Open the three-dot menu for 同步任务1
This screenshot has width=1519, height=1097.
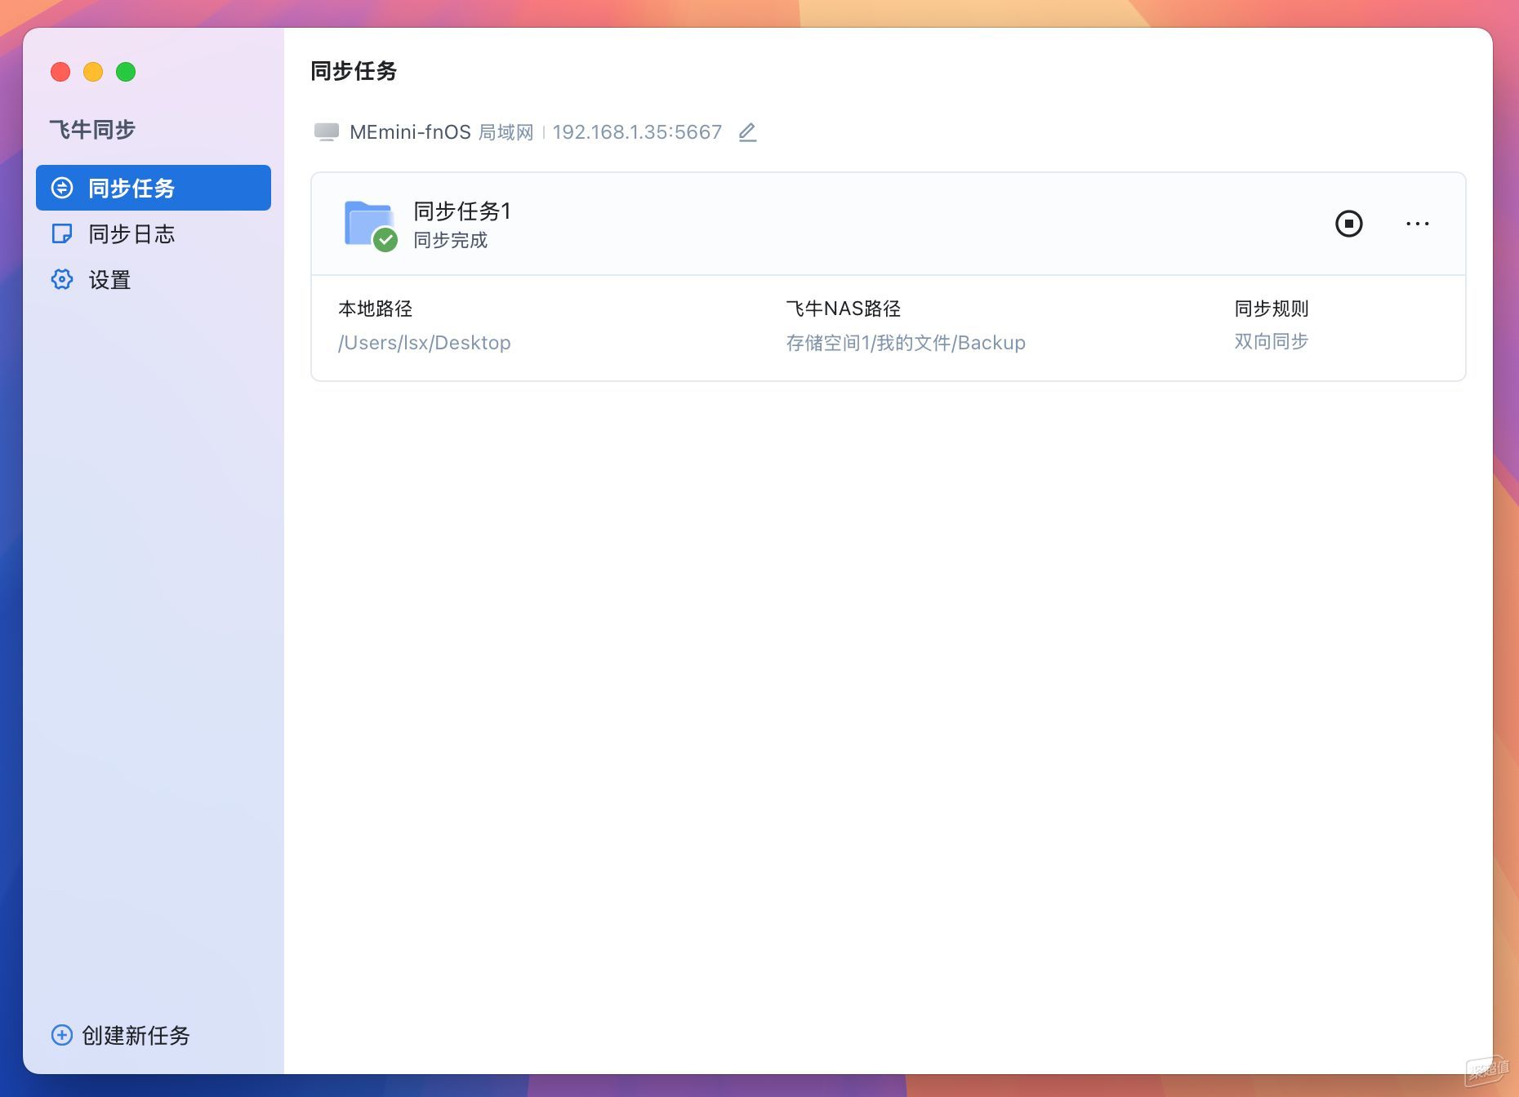coord(1417,224)
